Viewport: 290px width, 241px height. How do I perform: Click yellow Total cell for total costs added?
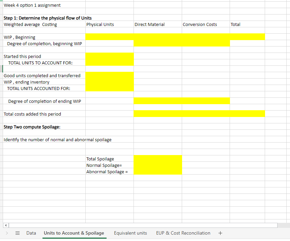(x=247, y=114)
